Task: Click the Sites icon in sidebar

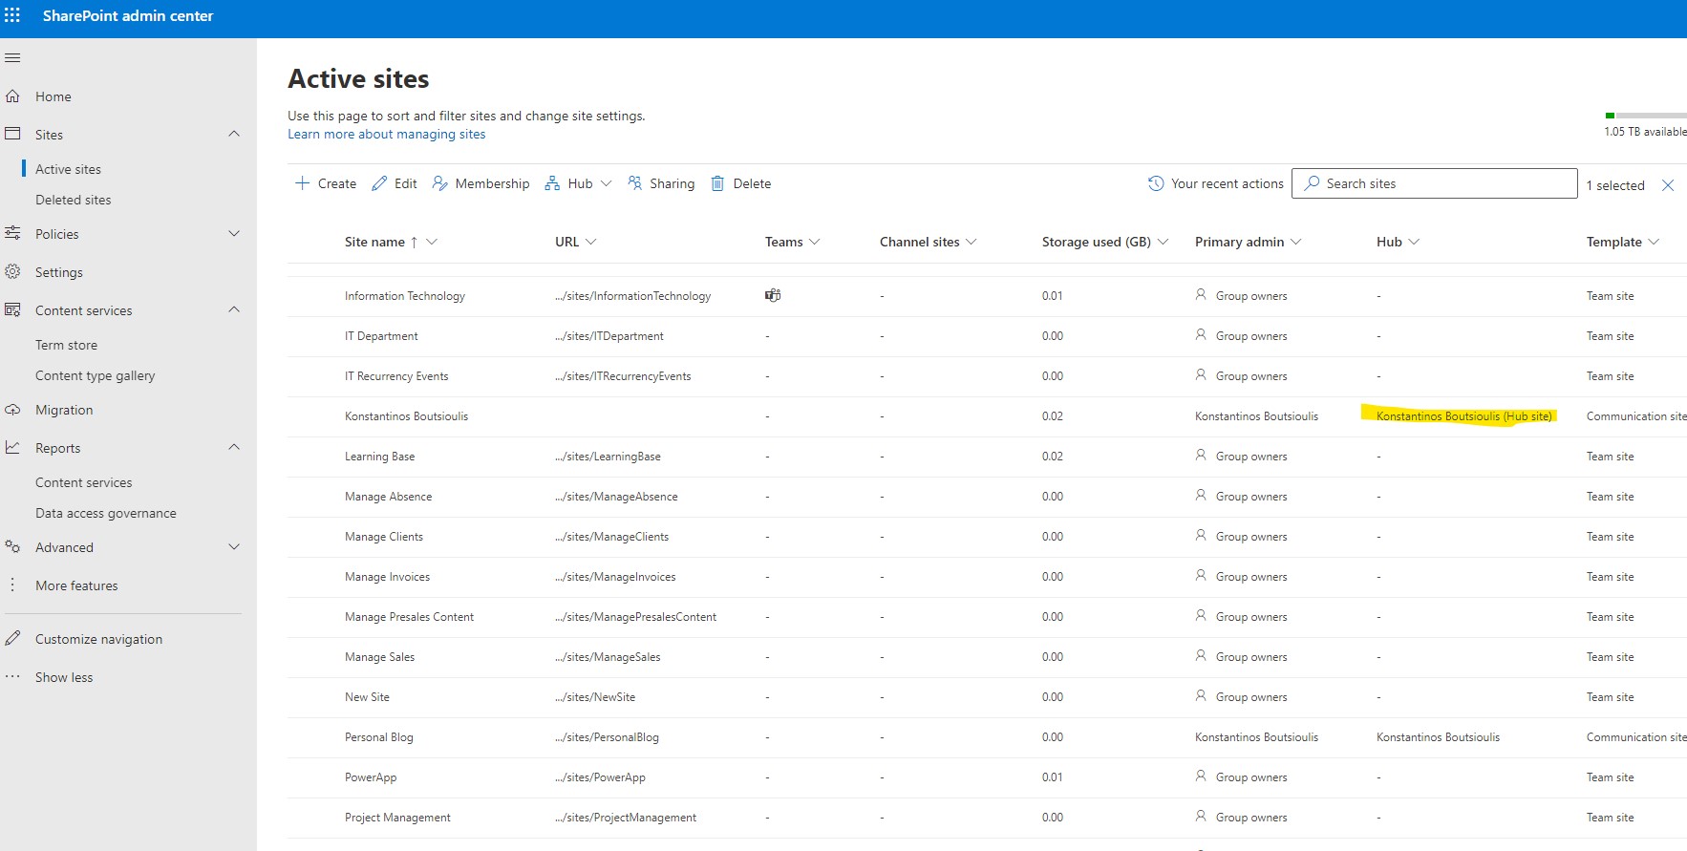Action: pyautogui.click(x=12, y=135)
